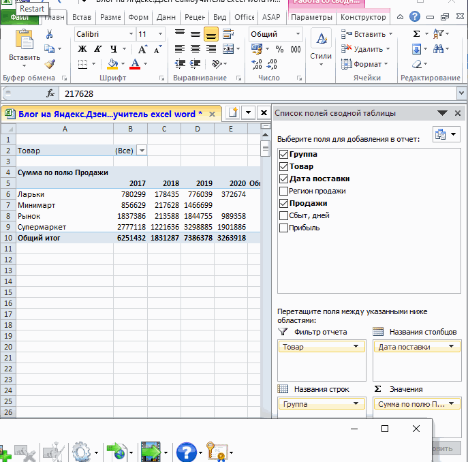Click the formula bar showing 217628
The image size is (468, 462).
coord(258,93)
